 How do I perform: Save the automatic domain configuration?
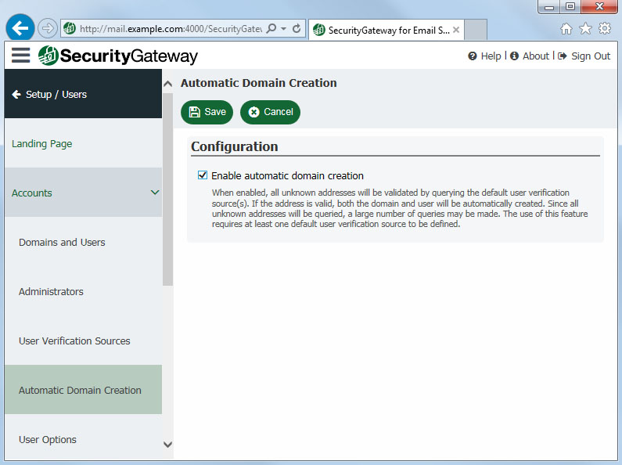tap(207, 112)
